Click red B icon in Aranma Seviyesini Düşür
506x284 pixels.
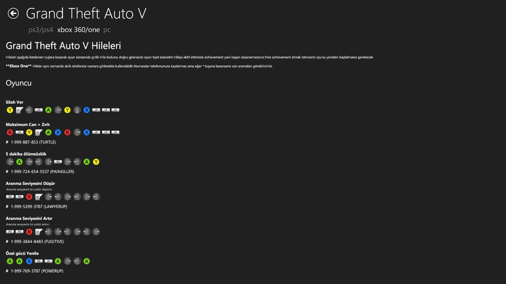click(29, 197)
